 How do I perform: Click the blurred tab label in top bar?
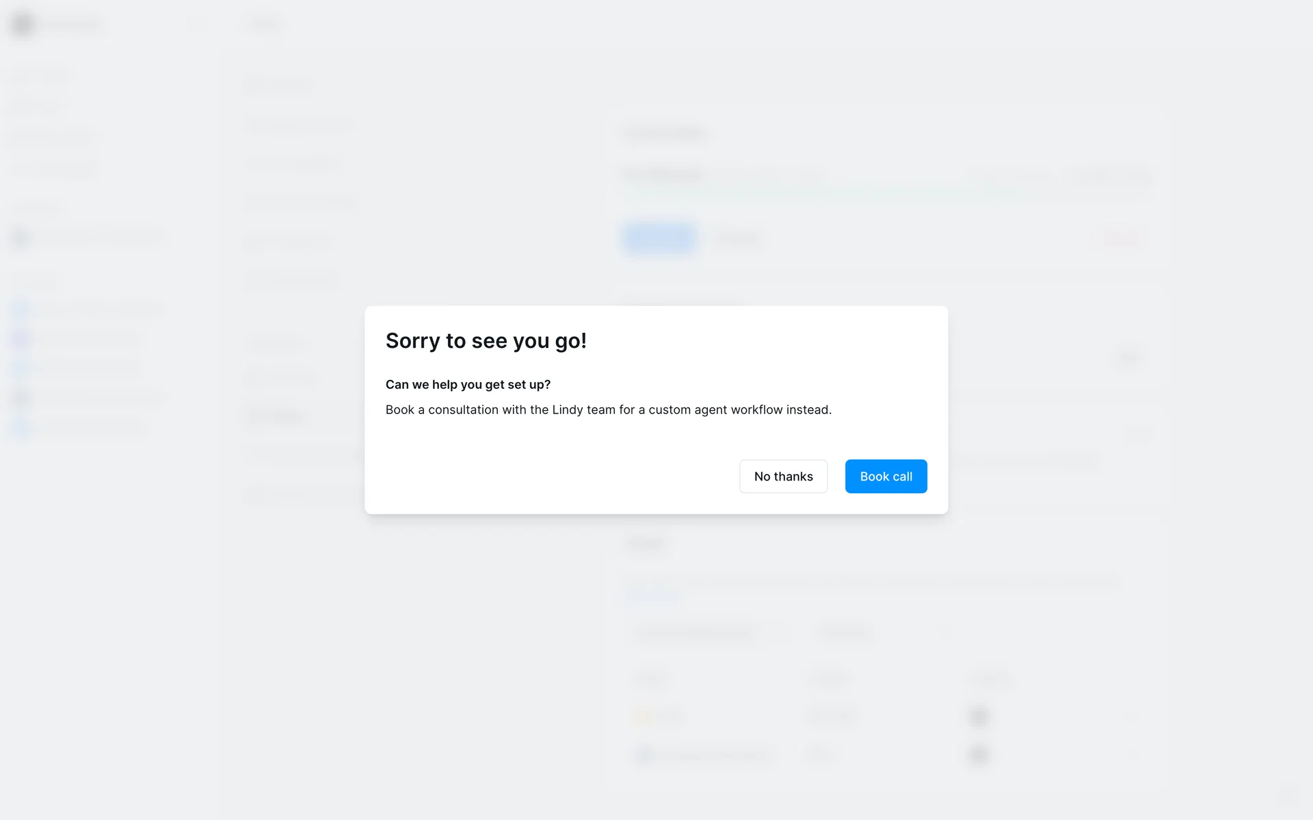[x=265, y=24]
